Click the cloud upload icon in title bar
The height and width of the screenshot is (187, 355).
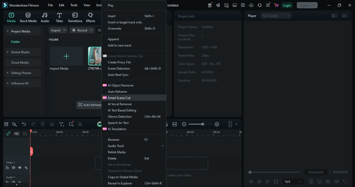tap(251, 5)
